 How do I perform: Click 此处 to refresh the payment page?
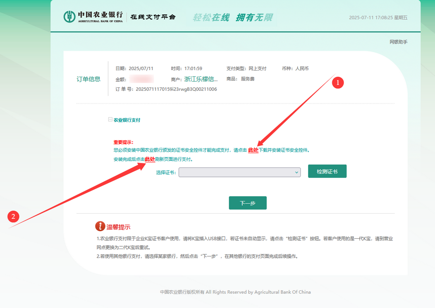point(150,159)
